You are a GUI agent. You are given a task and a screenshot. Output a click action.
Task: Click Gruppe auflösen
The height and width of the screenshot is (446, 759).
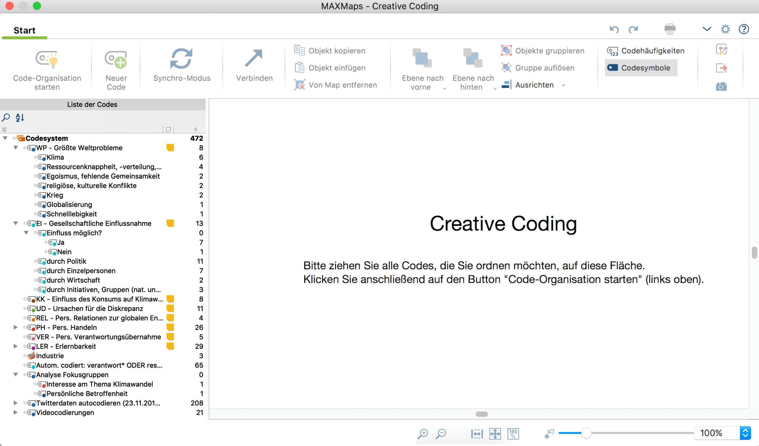pos(538,68)
